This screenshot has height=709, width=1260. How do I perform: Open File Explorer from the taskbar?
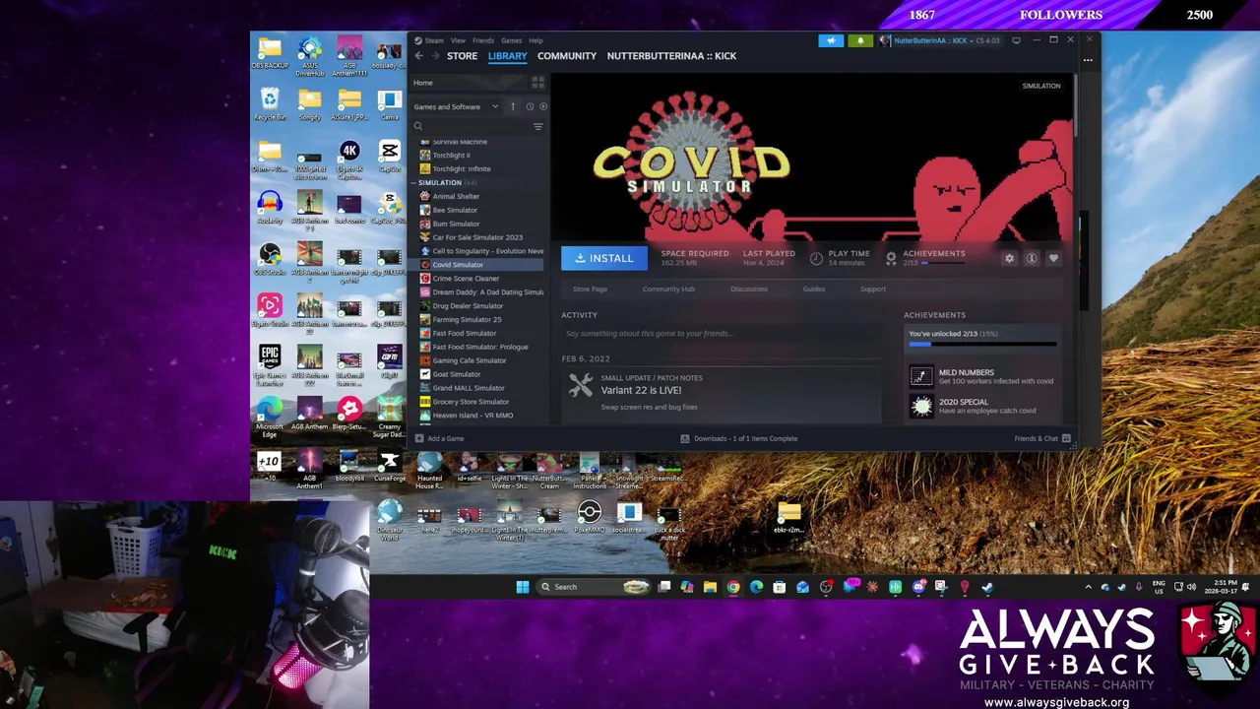pos(710,587)
